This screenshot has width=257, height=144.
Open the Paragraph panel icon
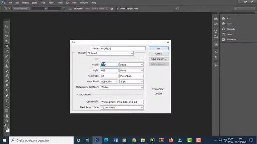coord(216,57)
